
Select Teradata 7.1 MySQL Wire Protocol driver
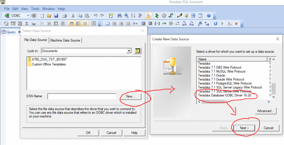pyautogui.click(x=222, y=71)
